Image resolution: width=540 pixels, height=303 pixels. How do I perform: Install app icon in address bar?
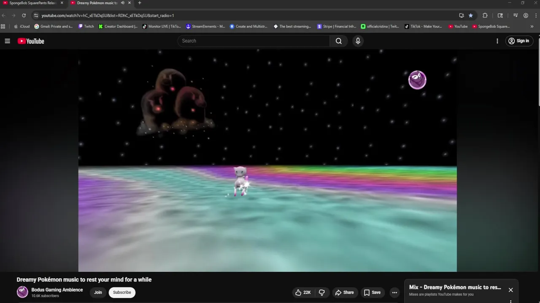(462, 16)
